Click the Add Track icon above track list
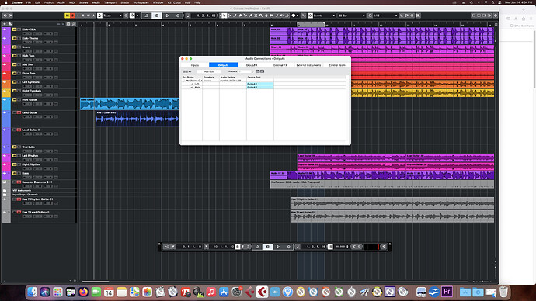Image resolution: width=536 pixels, height=301 pixels. pyautogui.click(x=5, y=24)
